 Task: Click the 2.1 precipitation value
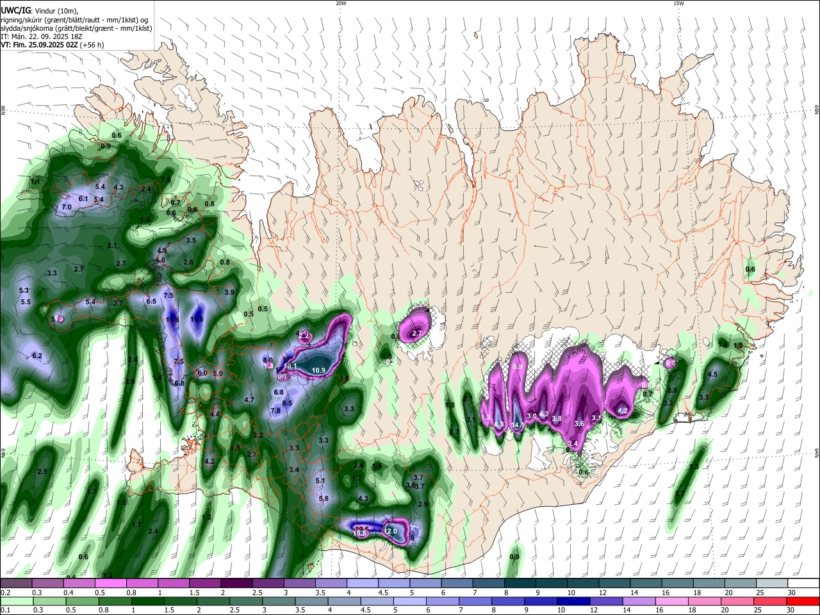click(112, 245)
